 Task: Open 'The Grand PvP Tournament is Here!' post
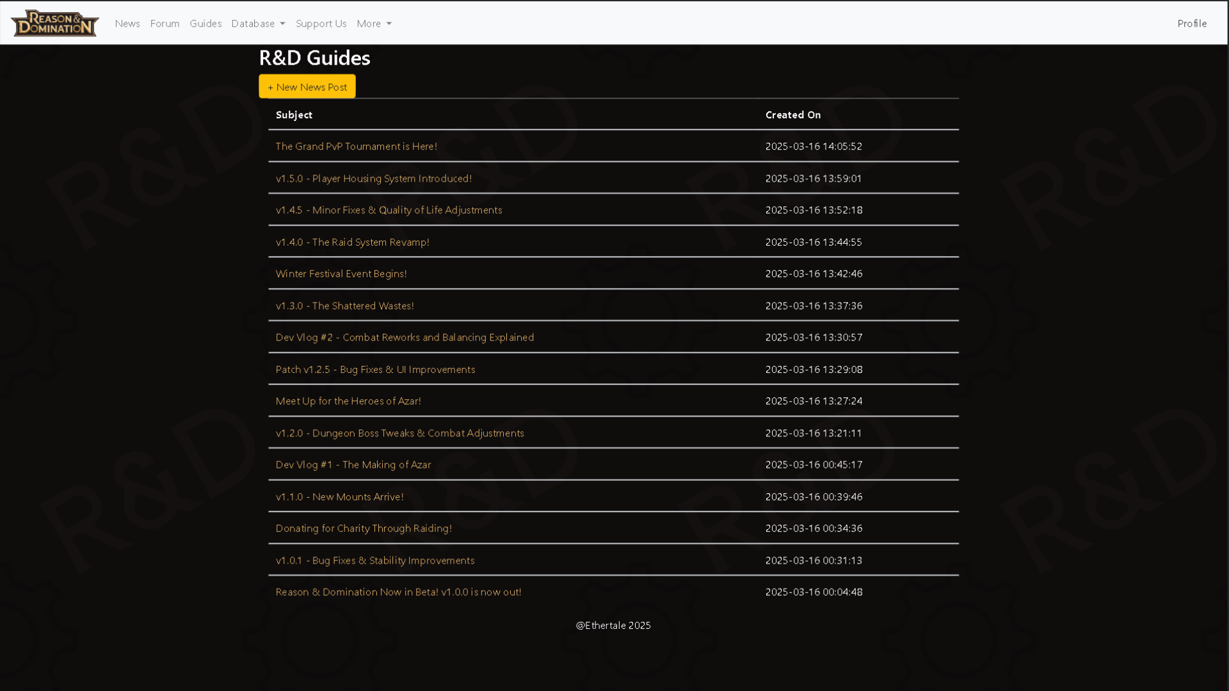click(356, 146)
